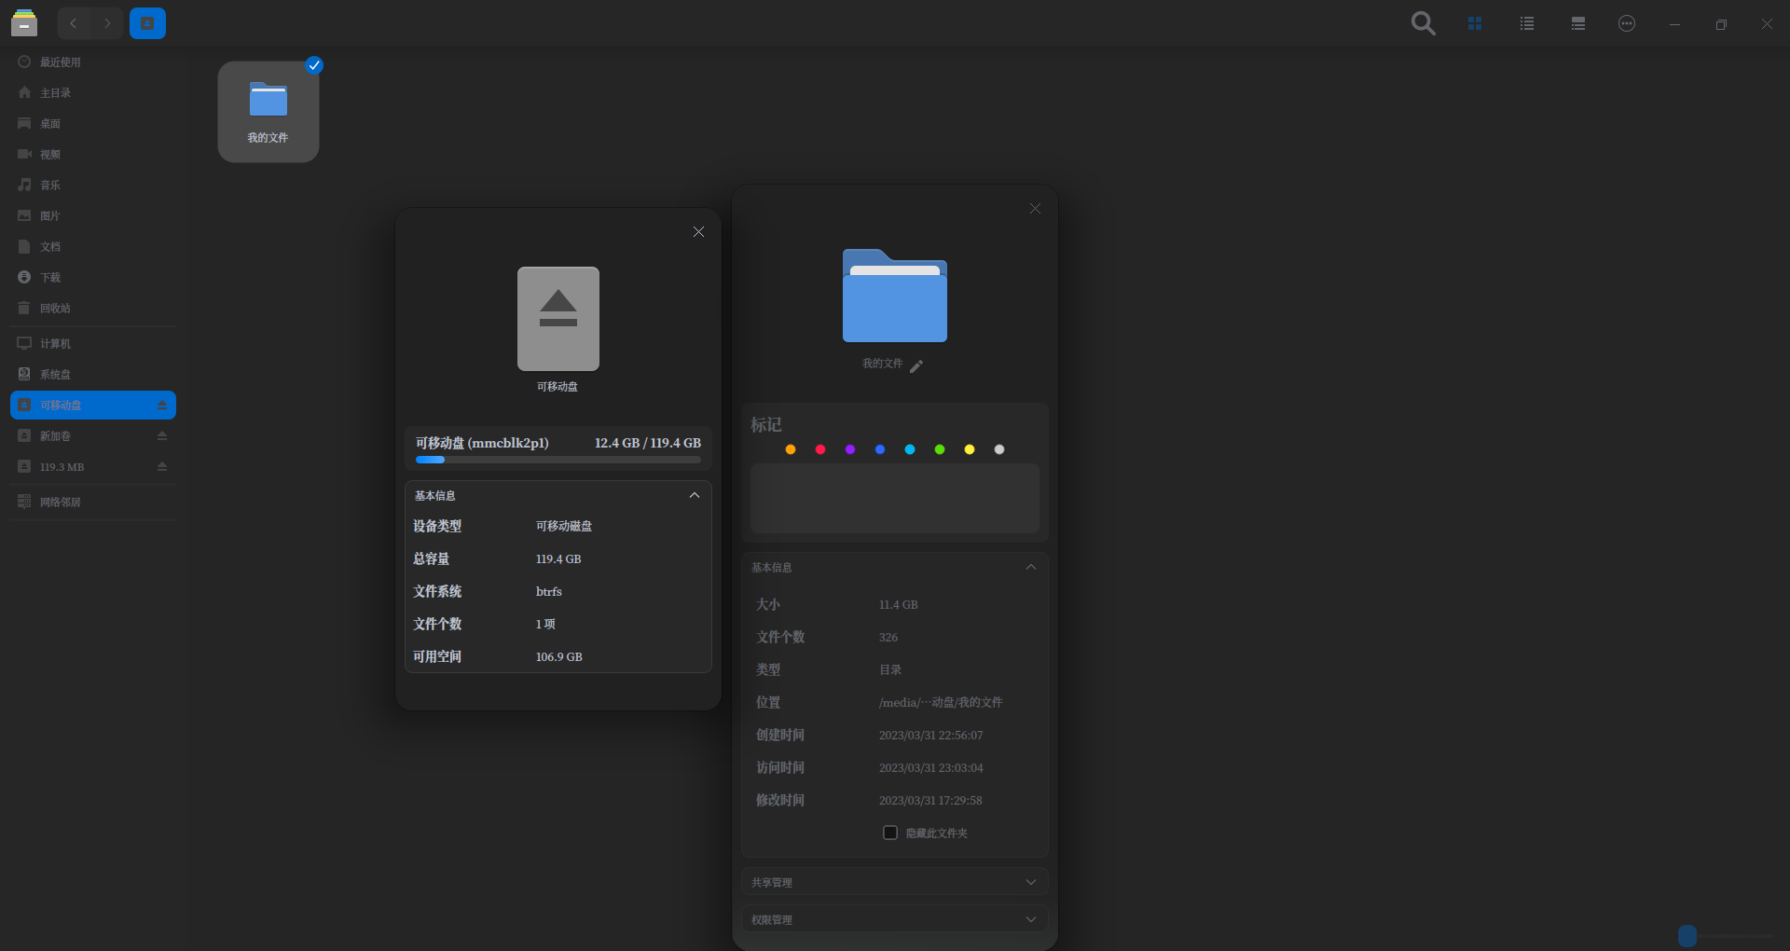Viewport: 1790px width, 951px height.
Task: Open 回收站 from the sidebar
Action: click(54, 308)
